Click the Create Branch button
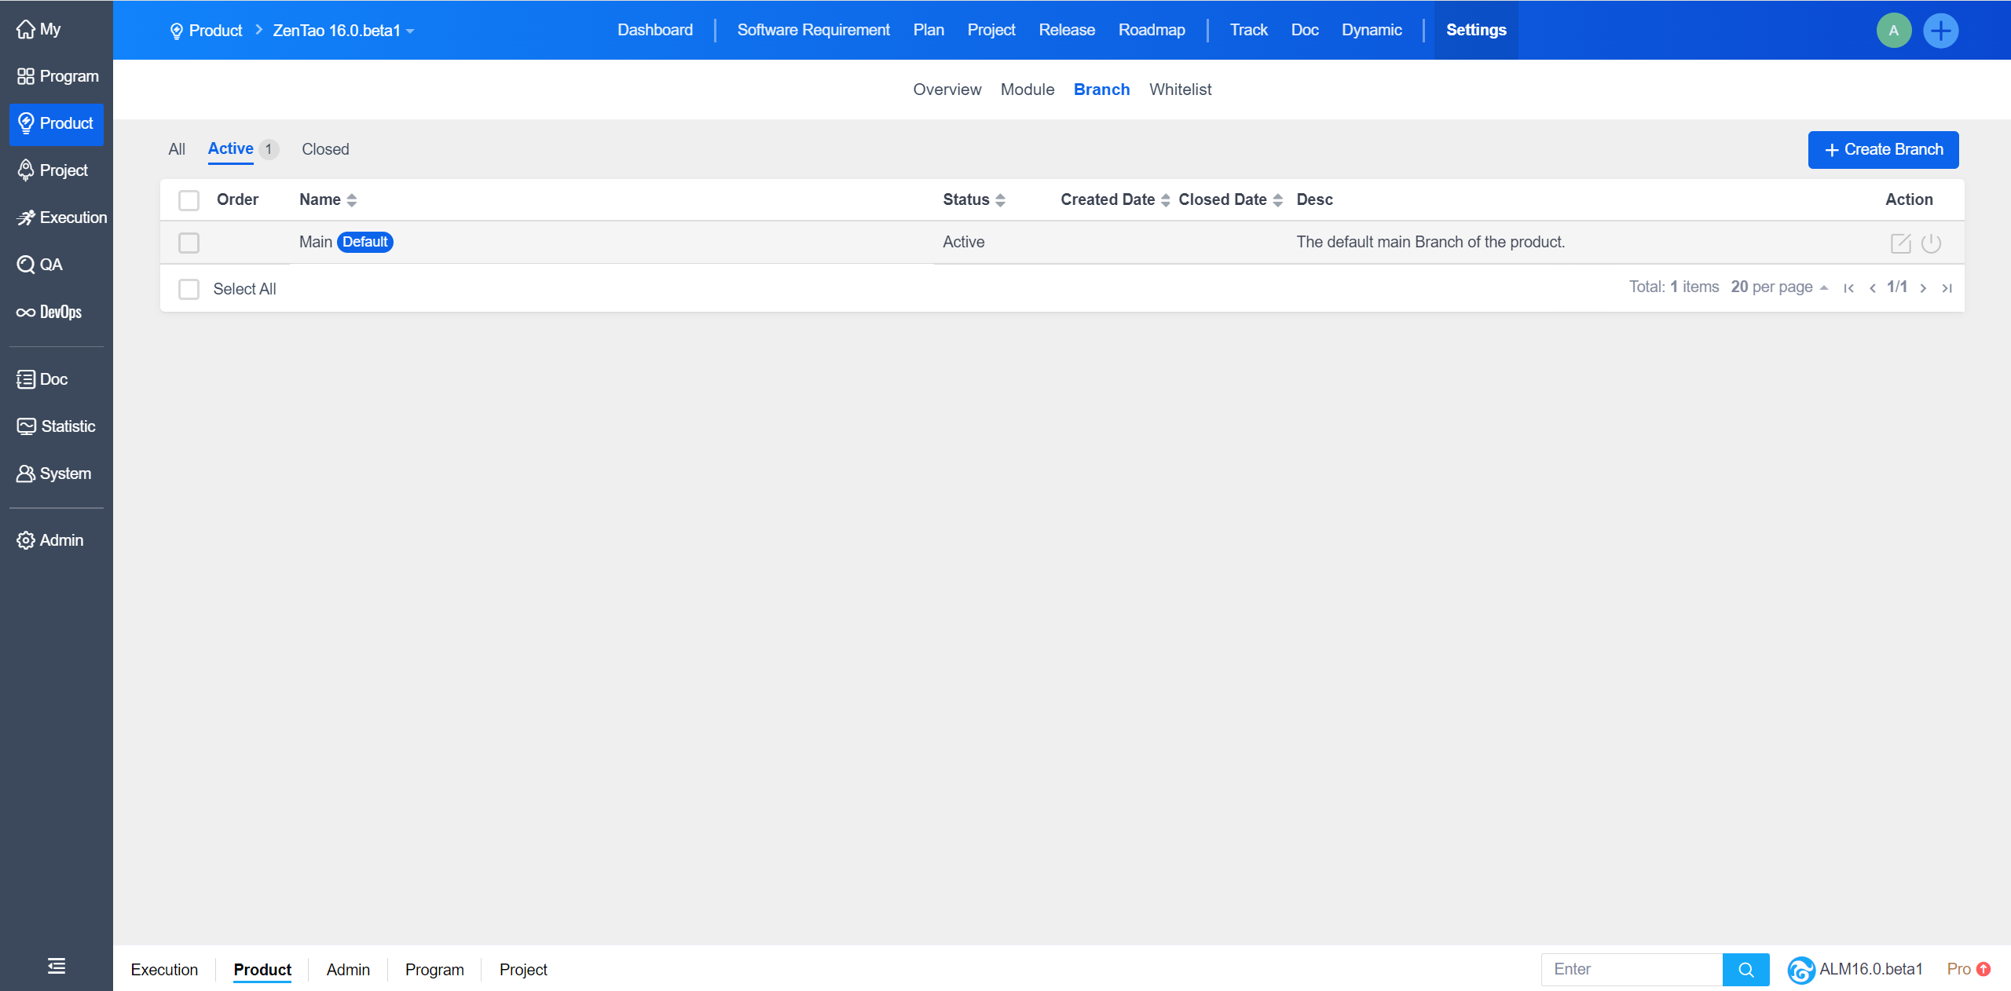2011x991 pixels. [1883, 149]
